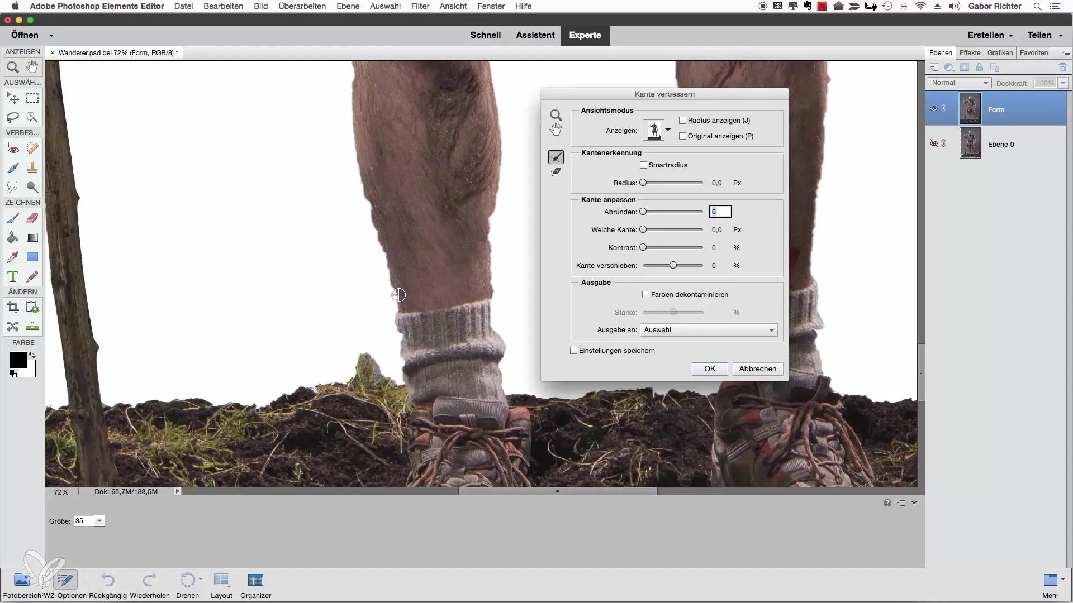The width and height of the screenshot is (1073, 603).
Task: Enable Original anzeigen checkbox
Action: (682, 136)
